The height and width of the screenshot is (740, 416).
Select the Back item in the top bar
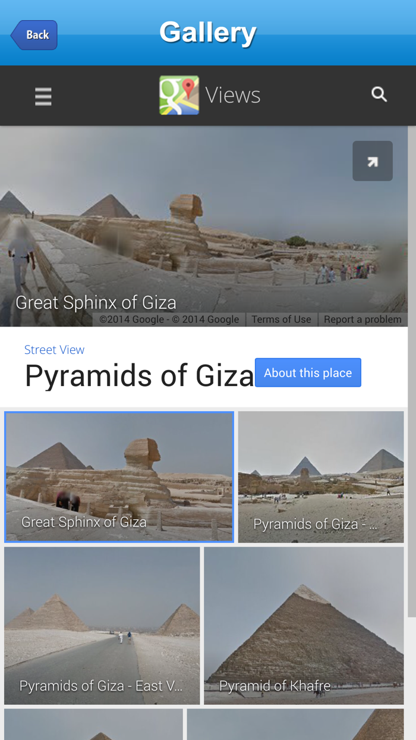(x=34, y=34)
